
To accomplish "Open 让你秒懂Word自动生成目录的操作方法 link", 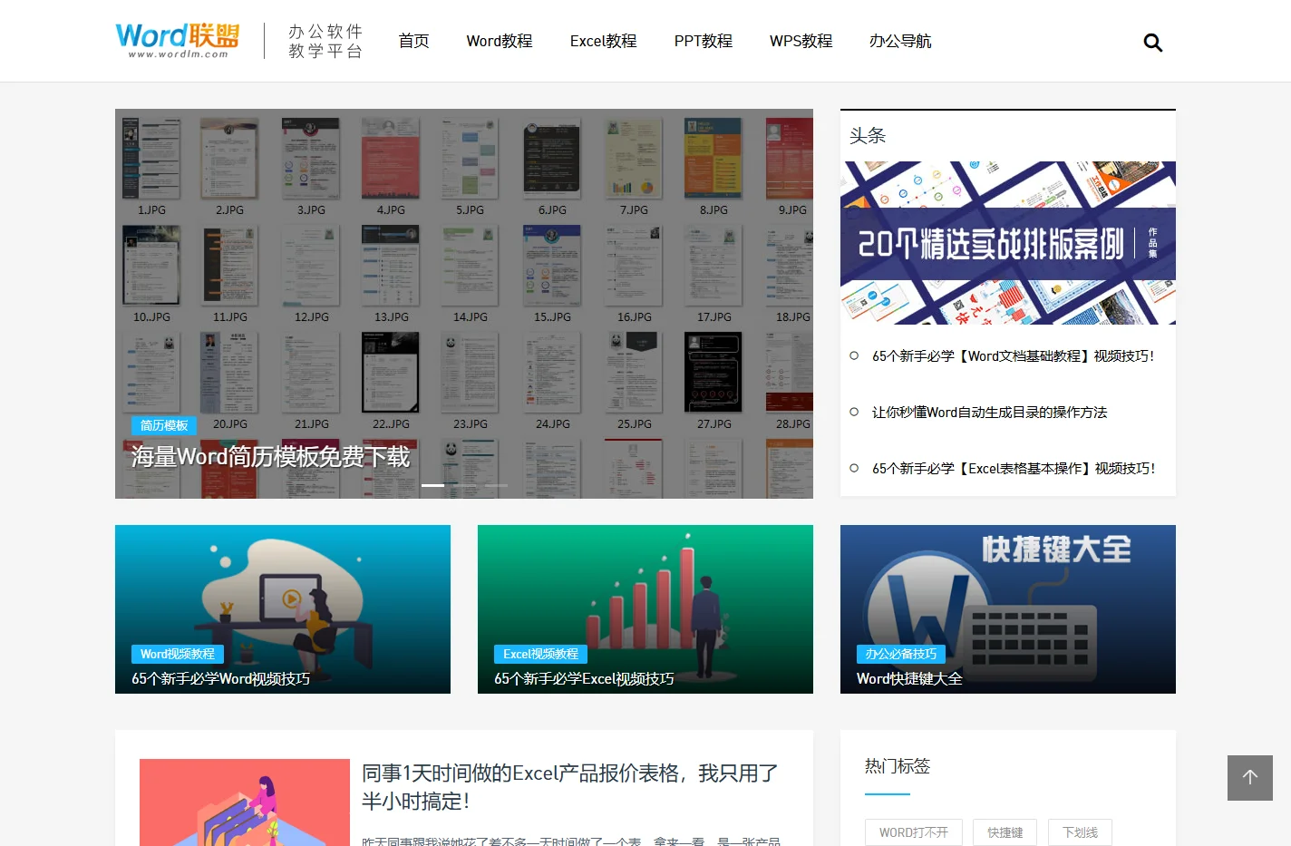I will [989, 413].
